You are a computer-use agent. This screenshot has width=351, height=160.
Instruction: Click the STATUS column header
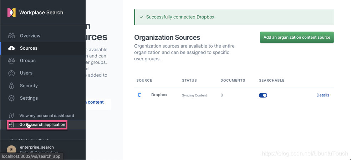pos(189,80)
